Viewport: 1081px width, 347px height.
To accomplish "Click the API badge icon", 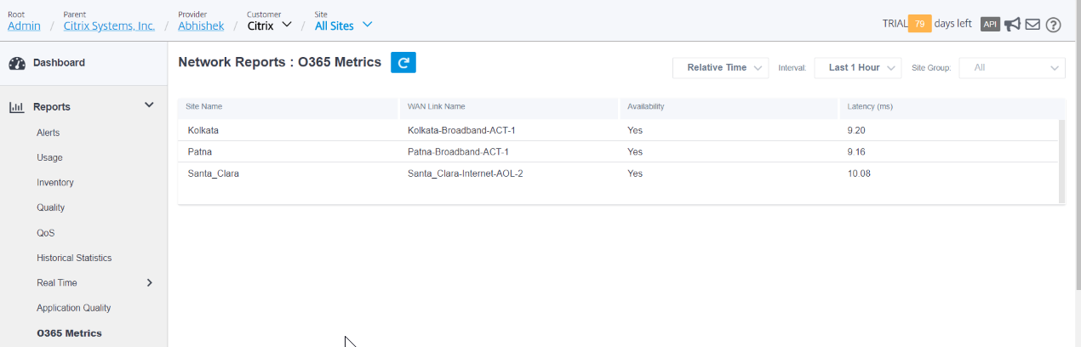I will 990,25.
